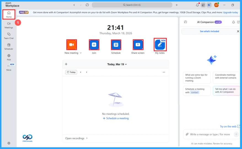242x149 pixels.
Task: Go forward with navigation arrow
Action: coord(81,5)
